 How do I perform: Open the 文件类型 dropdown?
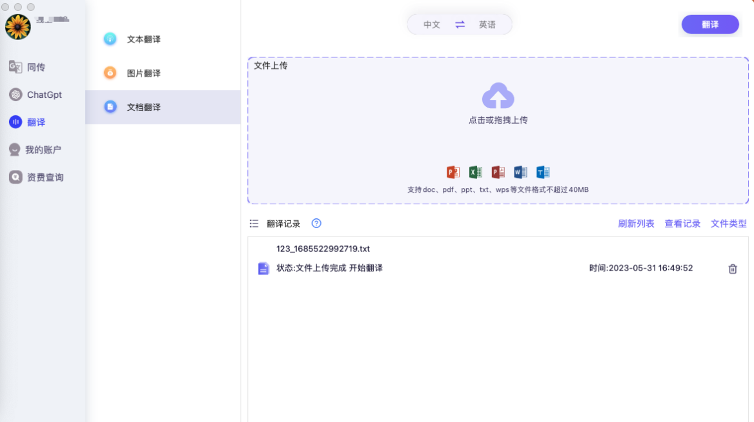[728, 224]
